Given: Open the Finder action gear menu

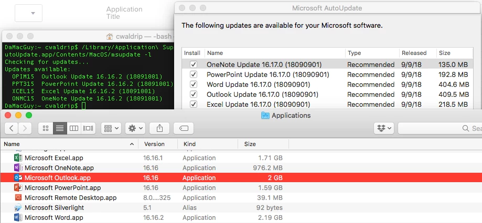Looking at the screenshot, I should tap(135, 128).
